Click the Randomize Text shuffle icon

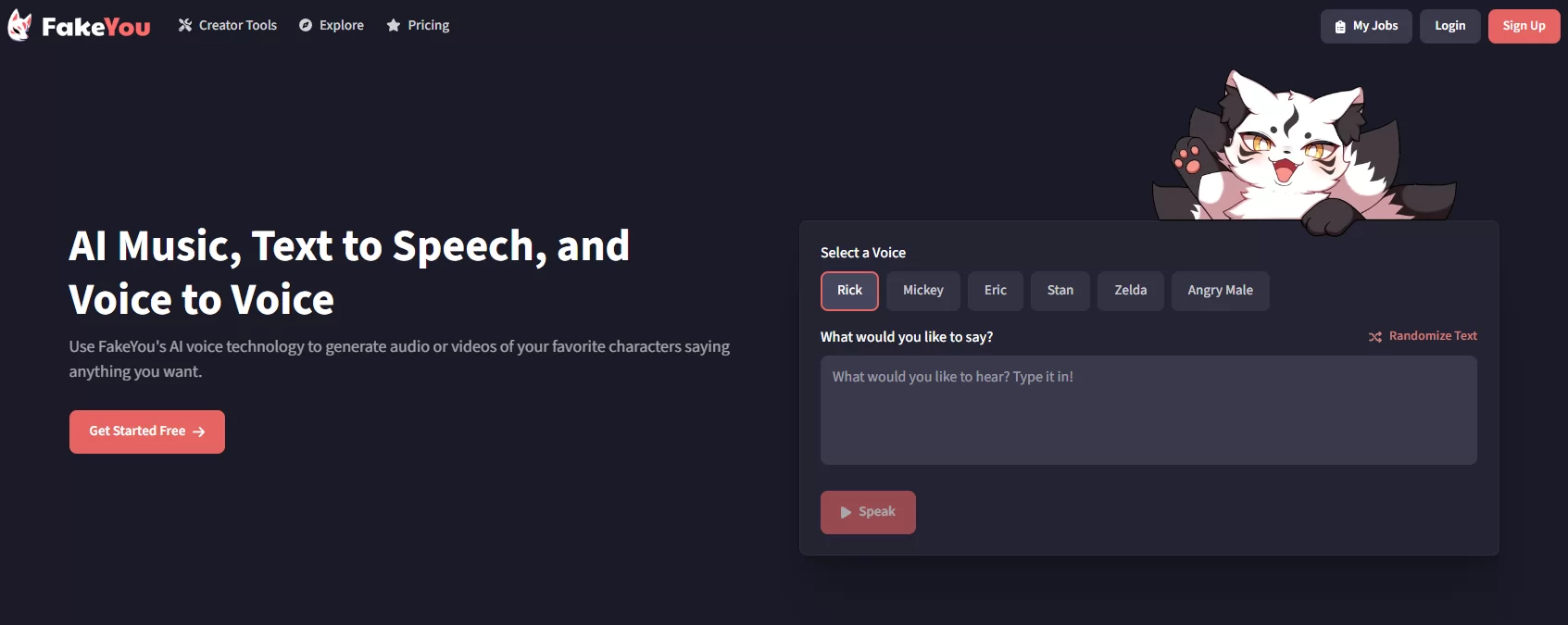[x=1375, y=337]
